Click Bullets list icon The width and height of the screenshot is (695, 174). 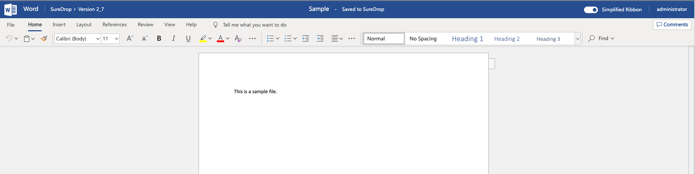270,39
